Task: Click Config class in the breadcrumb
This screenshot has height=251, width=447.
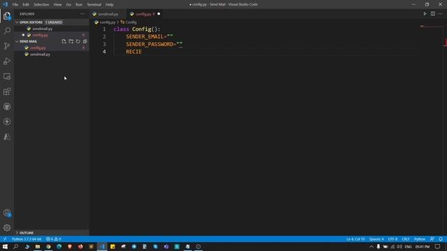Action: point(131,22)
